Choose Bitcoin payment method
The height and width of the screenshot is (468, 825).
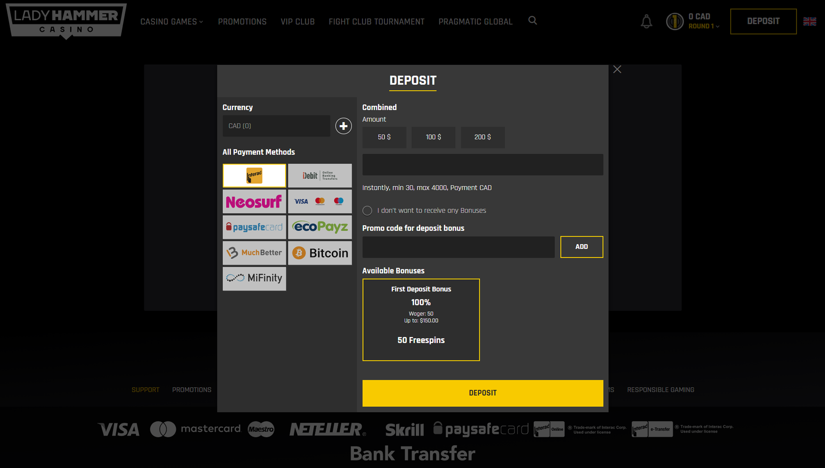point(320,253)
